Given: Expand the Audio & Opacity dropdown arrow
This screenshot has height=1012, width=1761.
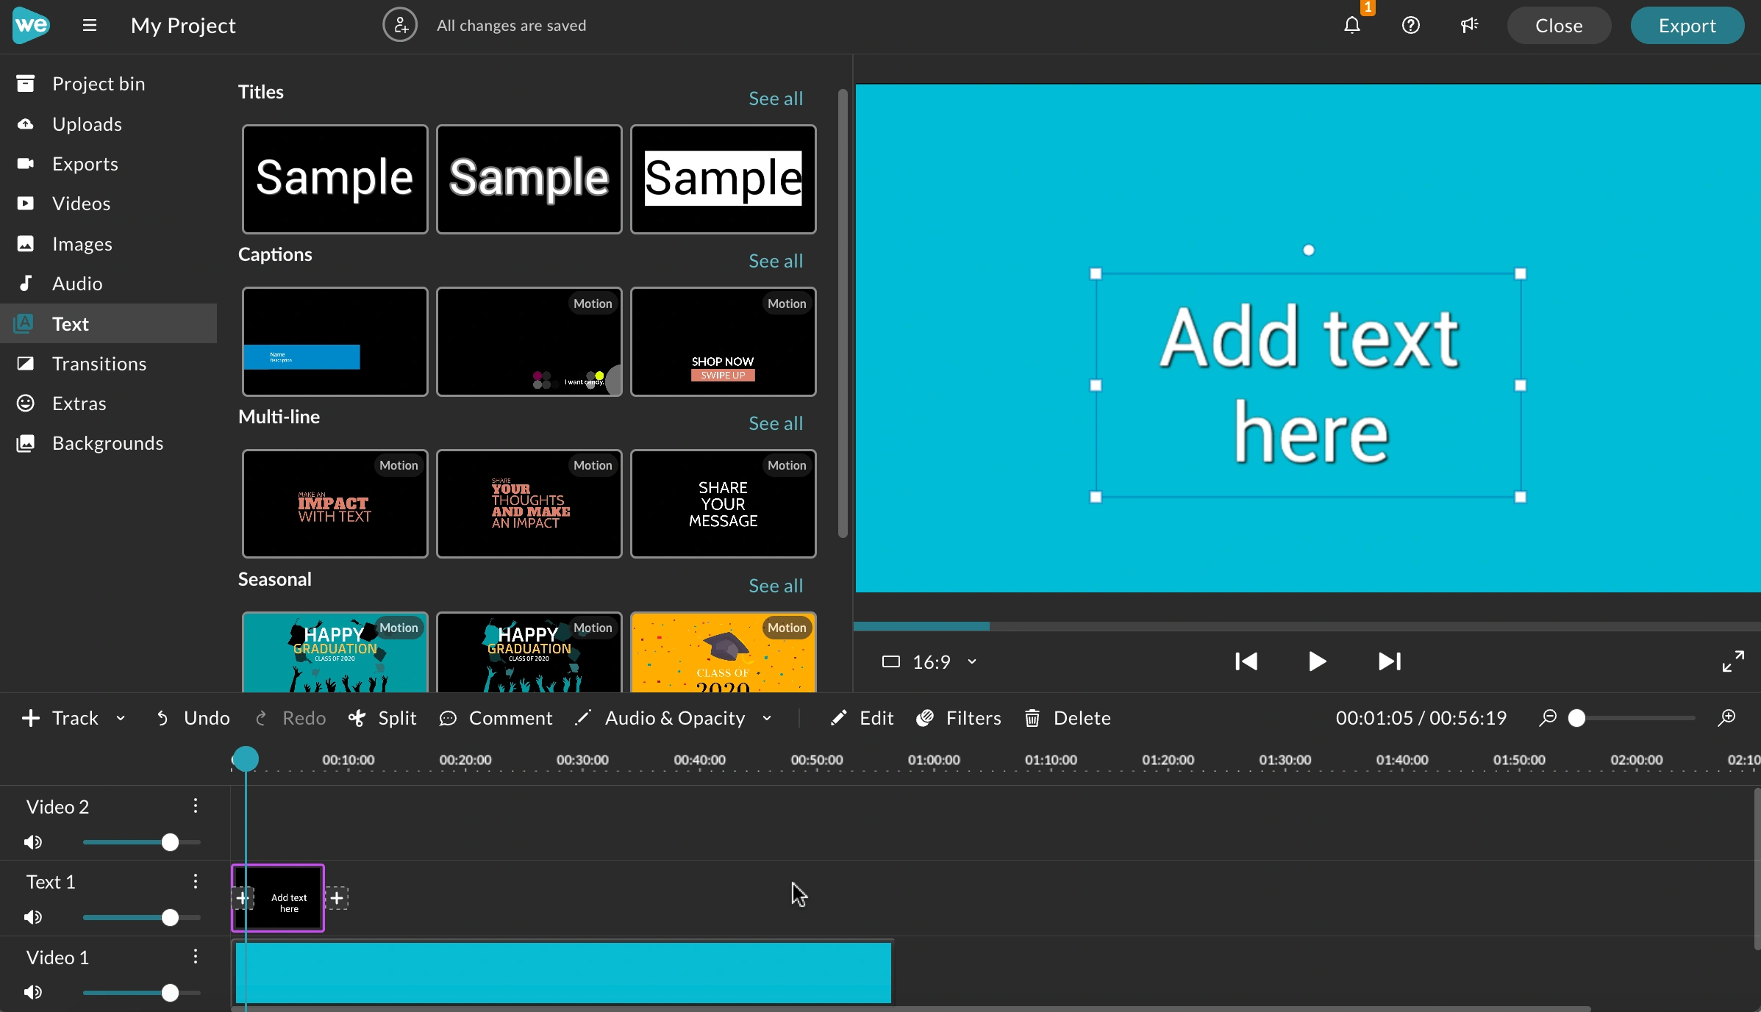Looking at the screenshot, I should click(767, 718).
